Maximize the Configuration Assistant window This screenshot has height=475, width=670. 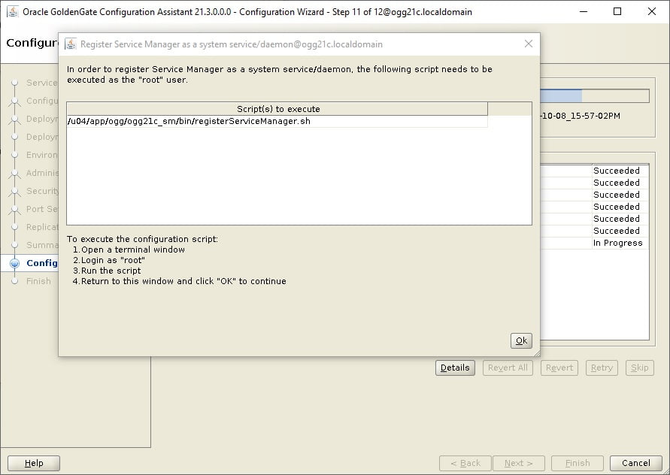point(617,11)
